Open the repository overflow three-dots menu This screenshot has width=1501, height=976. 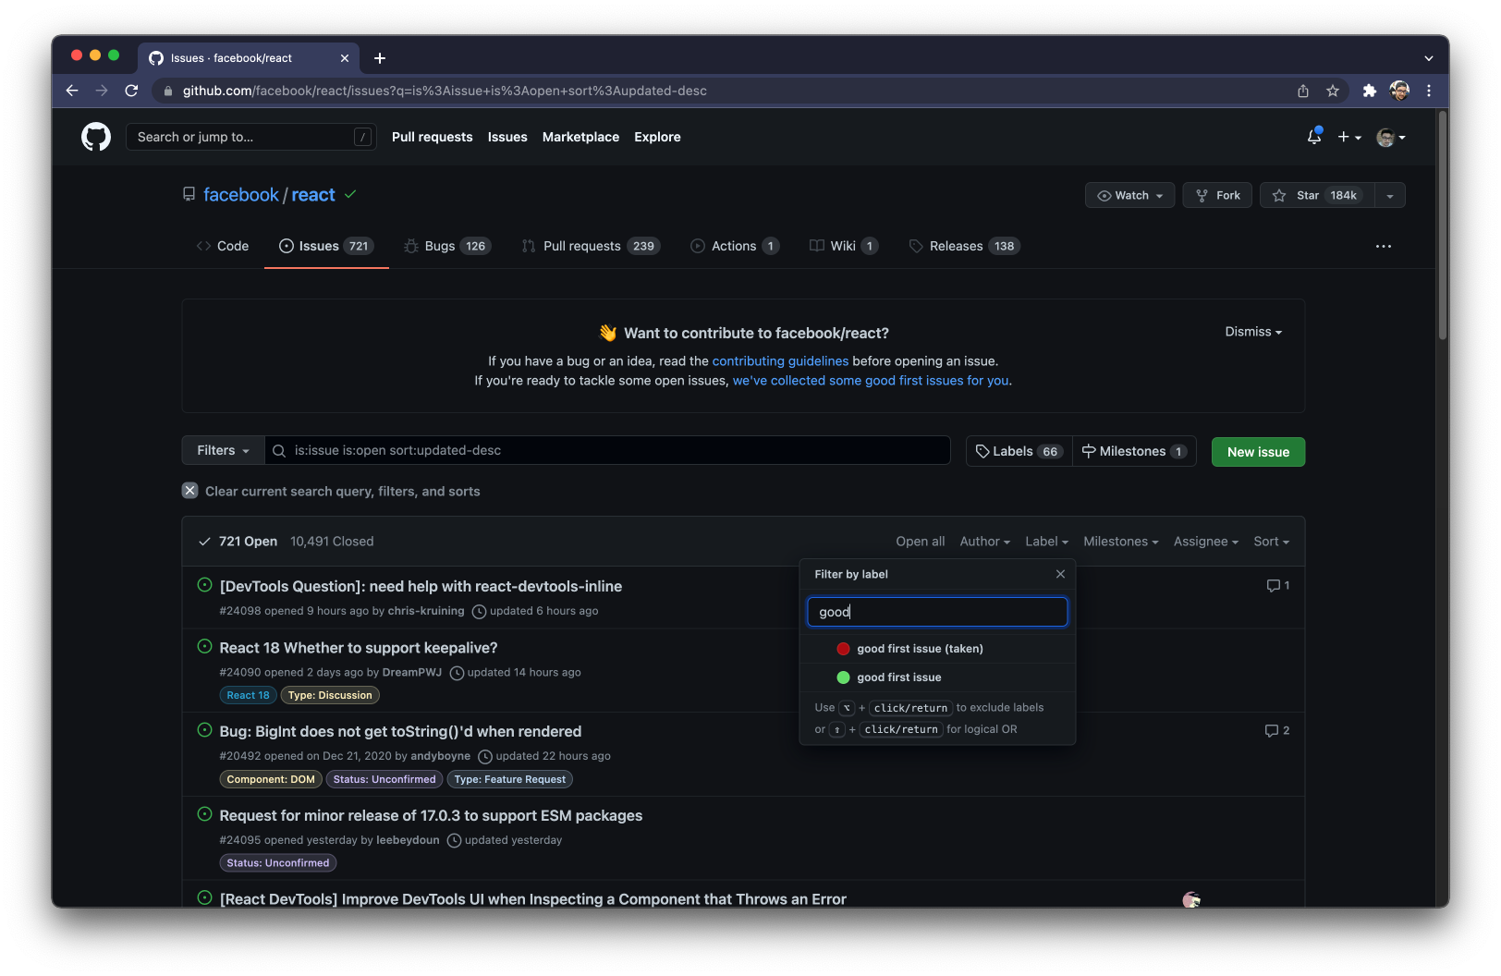click(x=1384, y=246)
